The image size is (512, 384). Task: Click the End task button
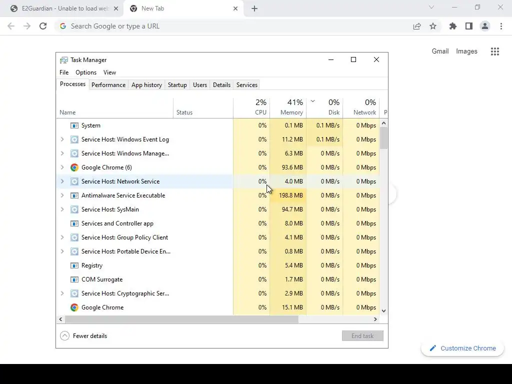click(x=362, y=335)
